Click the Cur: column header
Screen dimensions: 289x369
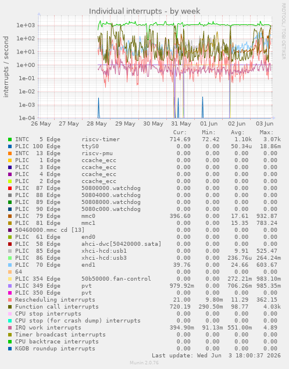pyautogui.click(x=180, y=132)
